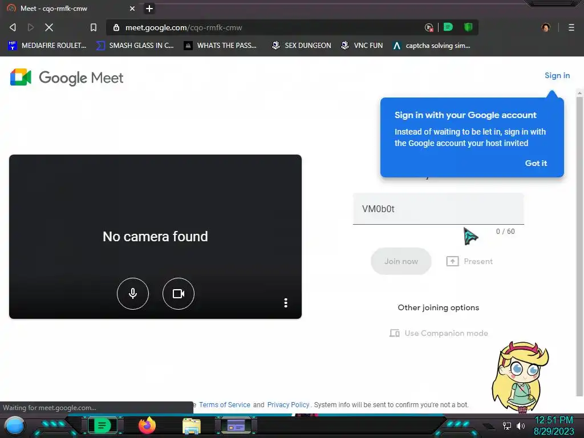Open the purple window app in taskbar
This screenshot has height=438, width=584.
[x=236, y=425]
